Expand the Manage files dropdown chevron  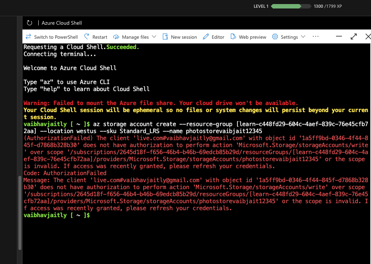point(154,37)
